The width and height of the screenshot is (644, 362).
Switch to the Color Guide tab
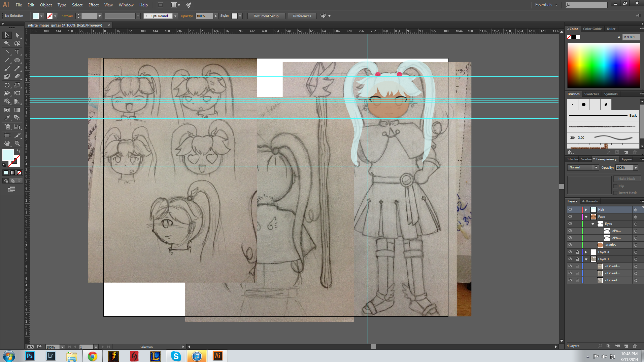(592, 29)
